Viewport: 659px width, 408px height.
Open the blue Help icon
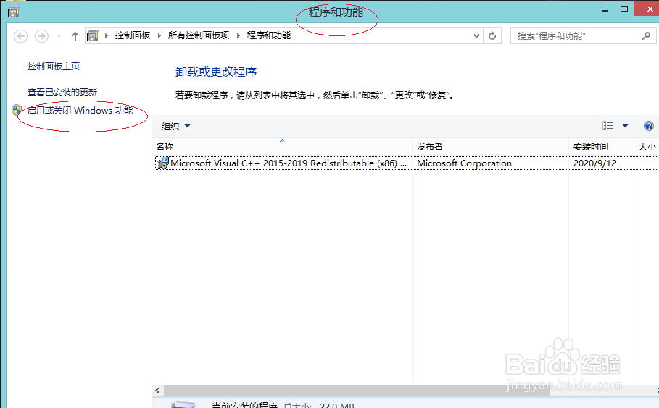point(649,126)
